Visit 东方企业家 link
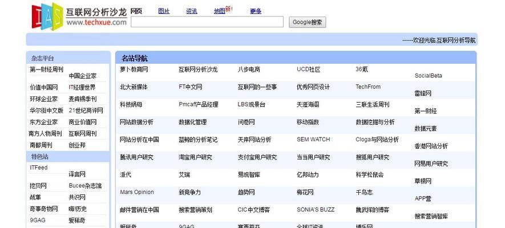 pyautogui.click(x=44, y=122)
